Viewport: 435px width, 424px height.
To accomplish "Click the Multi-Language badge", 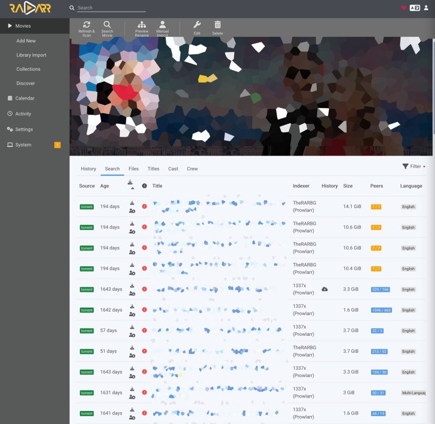I will coord(414,393).
